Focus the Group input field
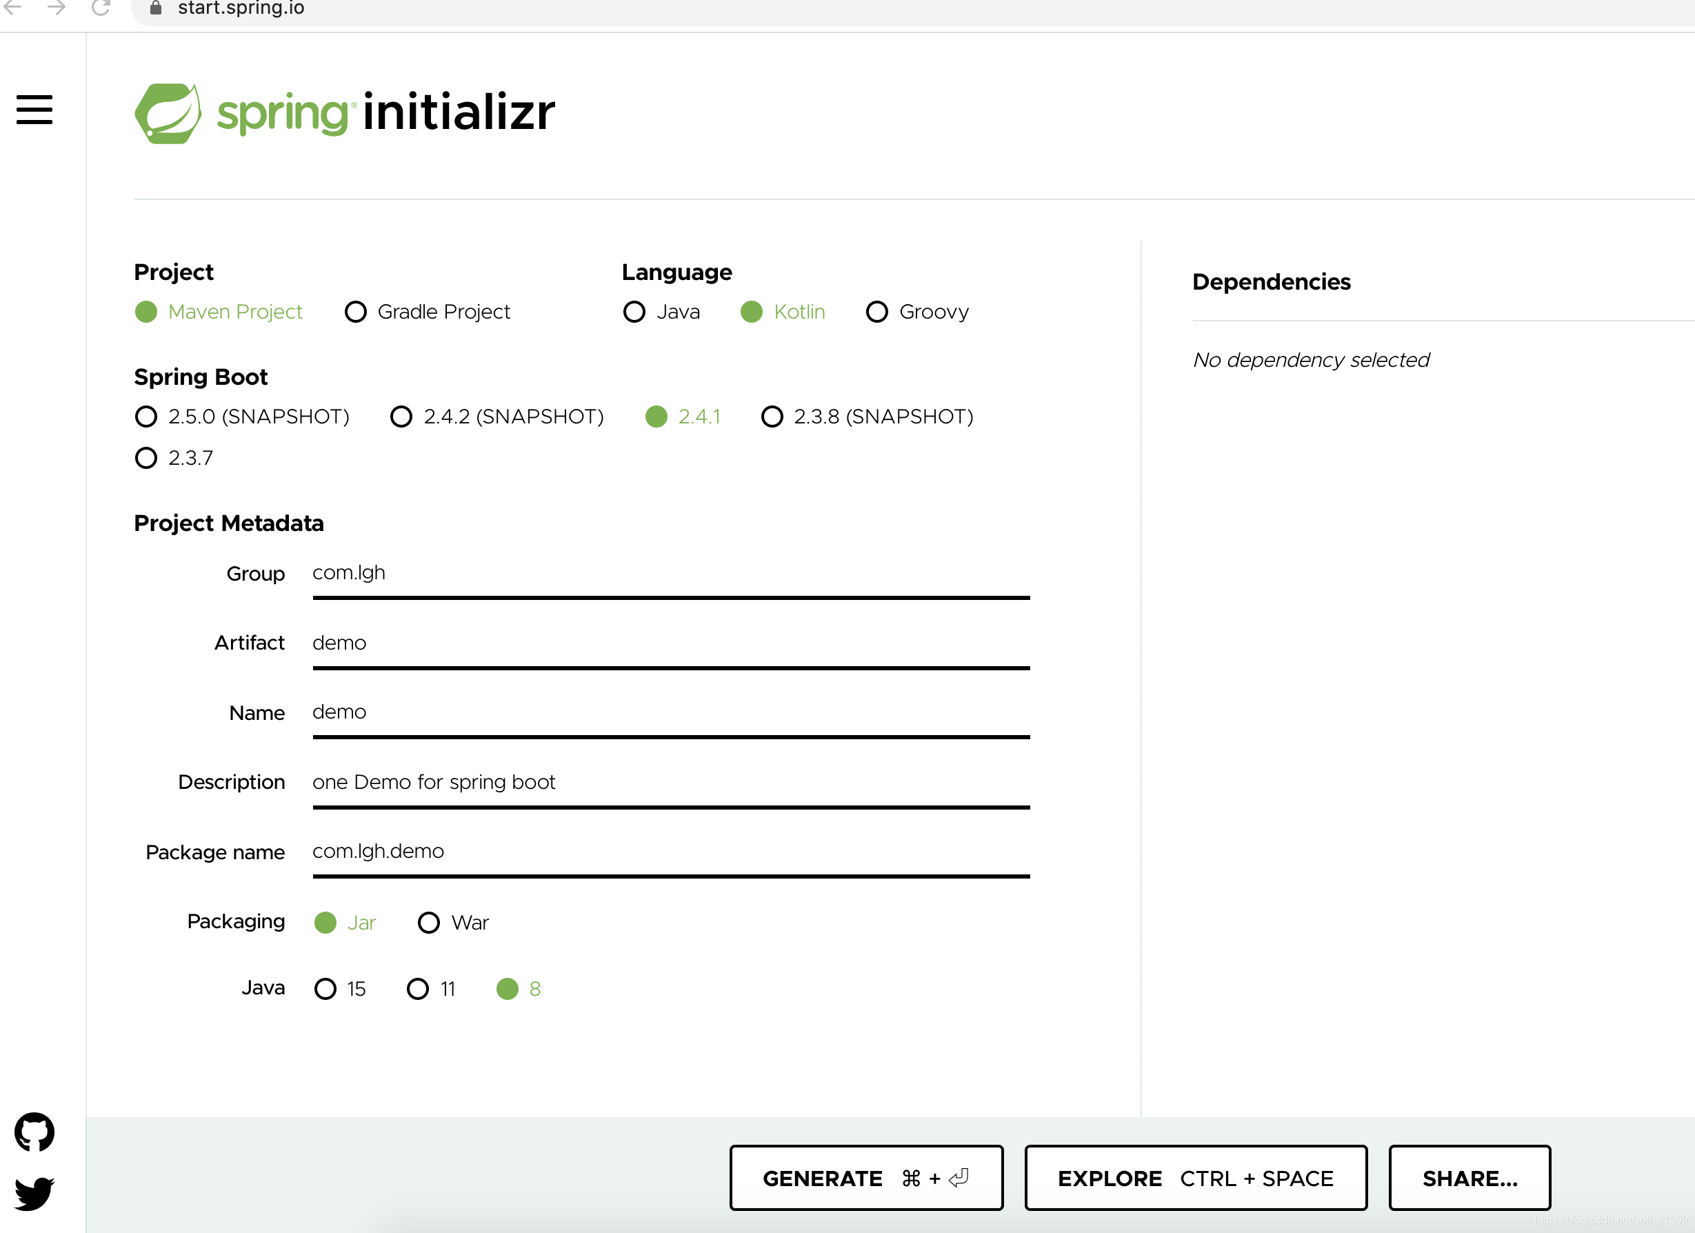Viewport: 1695px width, 1233px height. click(x=671, y=574)
